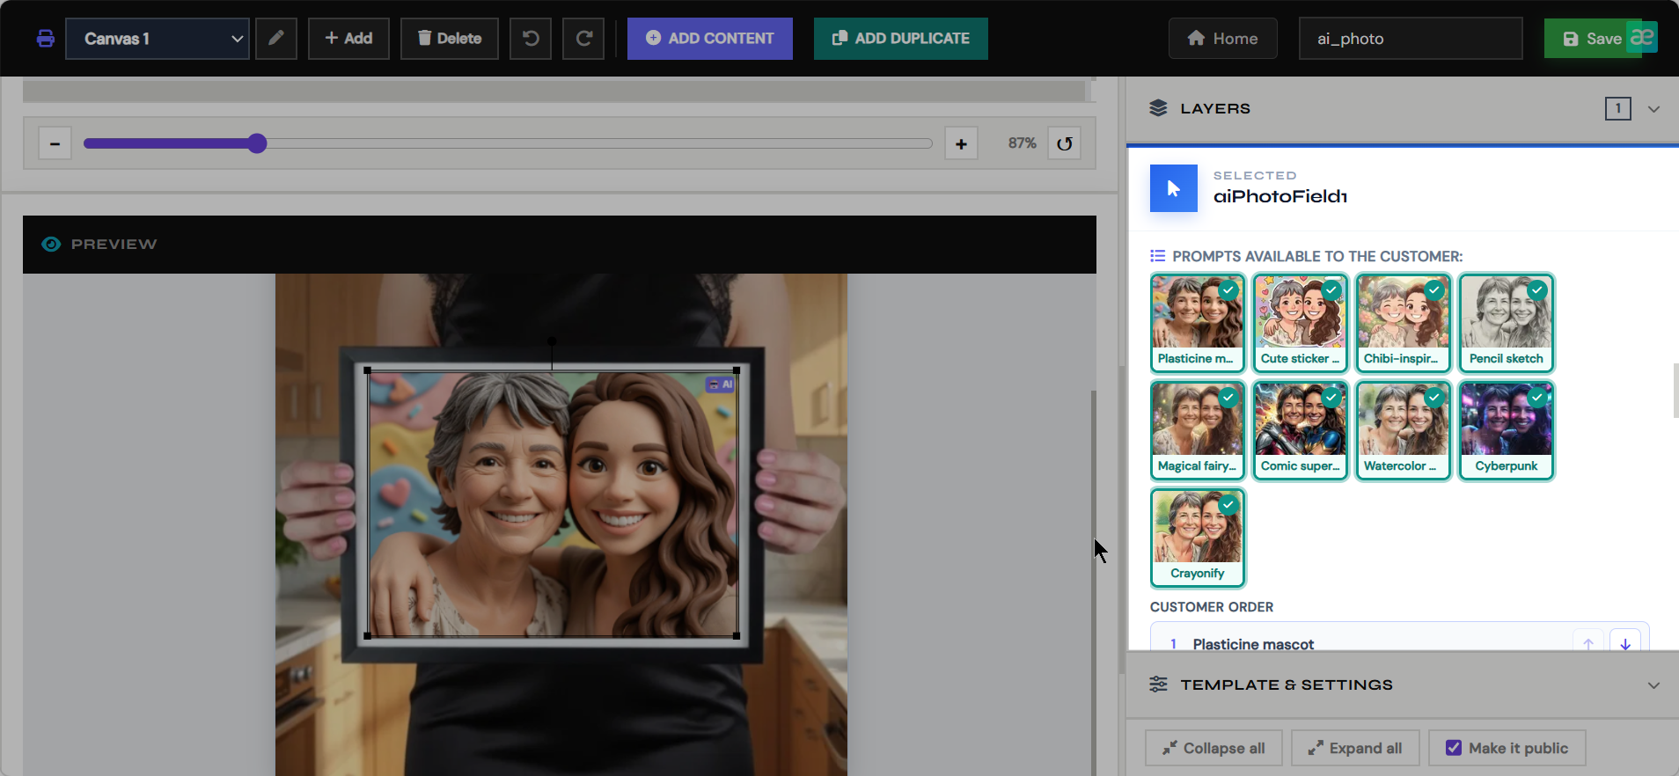1679x776 pixels.
Task: Toggle the Watercolor prompt
Action: pyautogui.click(x=1404, y=430)
